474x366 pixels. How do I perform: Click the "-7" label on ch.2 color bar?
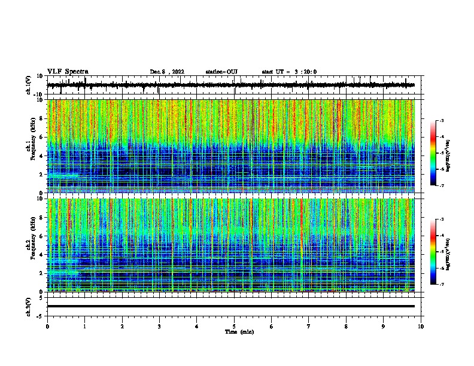coord(442,285)
